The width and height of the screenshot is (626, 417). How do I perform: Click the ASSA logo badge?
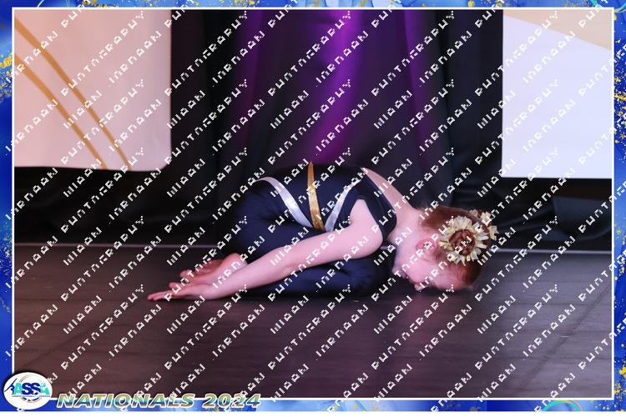click(x=28, y=390)
